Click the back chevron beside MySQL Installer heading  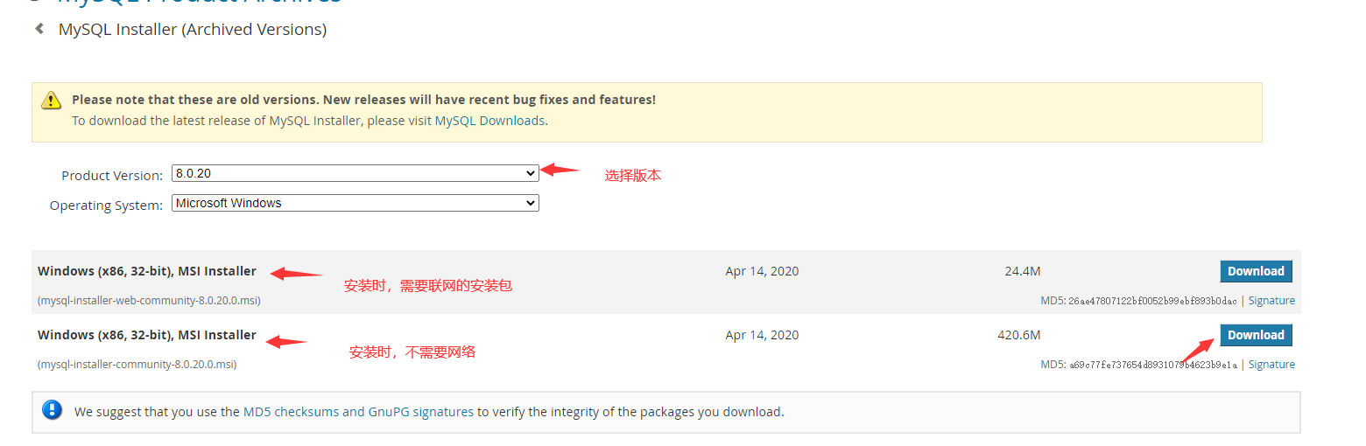39,29
